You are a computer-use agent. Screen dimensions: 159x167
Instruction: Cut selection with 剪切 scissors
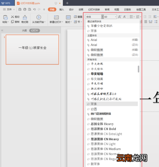click(x=15, y=17)
